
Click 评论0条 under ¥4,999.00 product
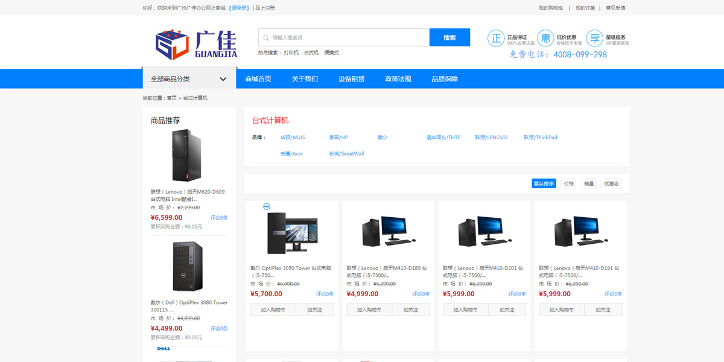coord(421,294)
